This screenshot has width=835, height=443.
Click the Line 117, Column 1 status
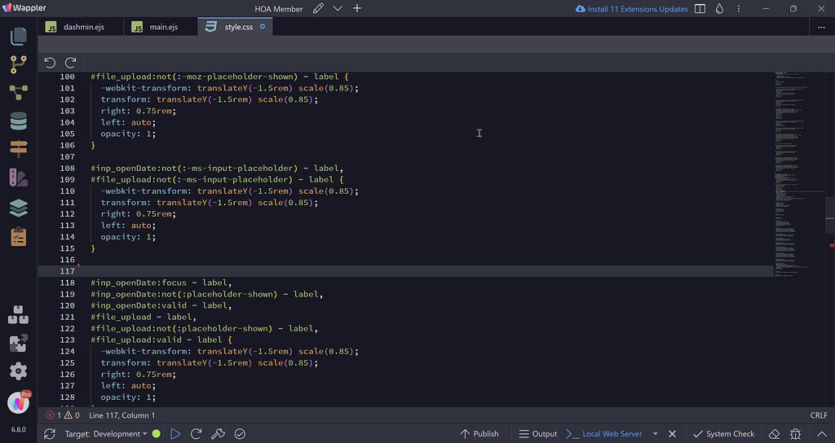click(x=122, y=415)
